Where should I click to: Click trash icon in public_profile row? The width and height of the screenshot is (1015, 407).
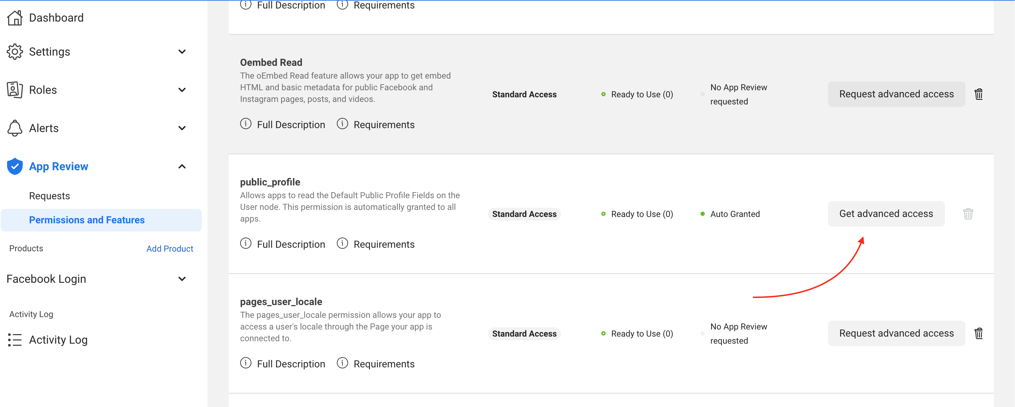click(968, 214)
